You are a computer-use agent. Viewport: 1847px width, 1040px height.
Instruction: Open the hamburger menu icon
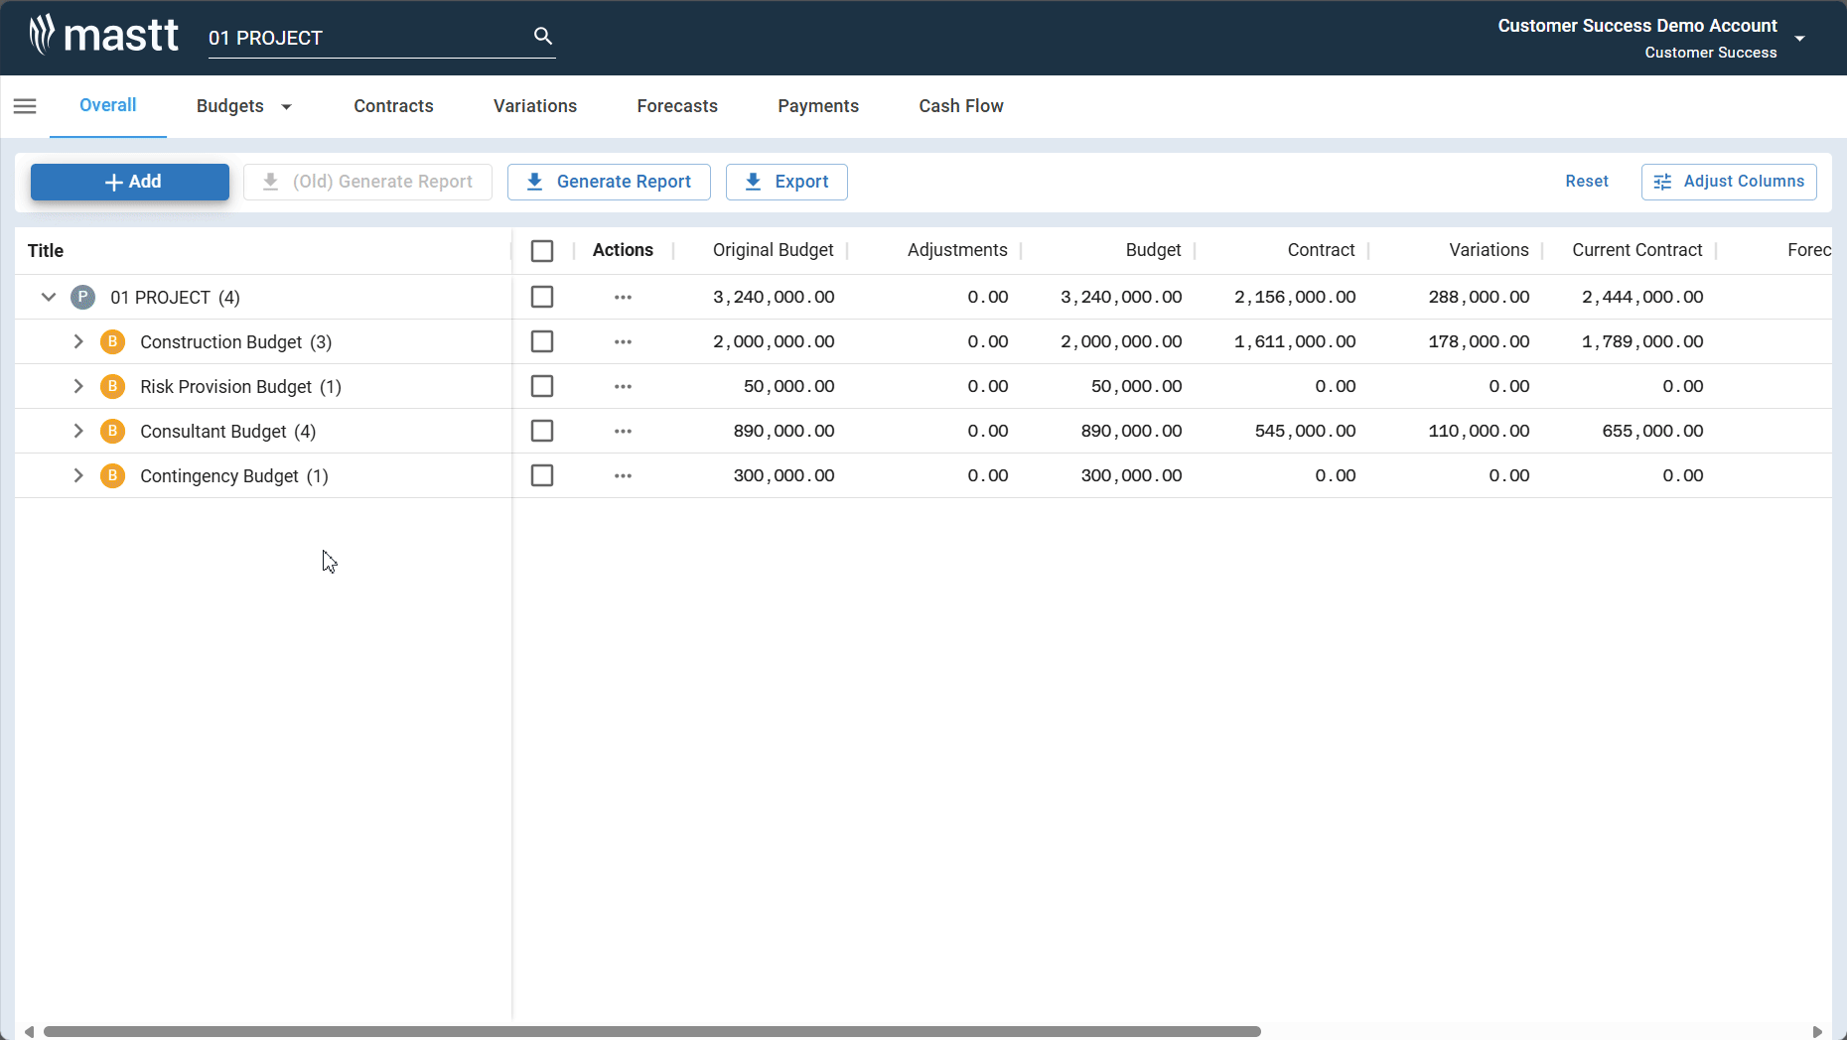click(25, 106)
